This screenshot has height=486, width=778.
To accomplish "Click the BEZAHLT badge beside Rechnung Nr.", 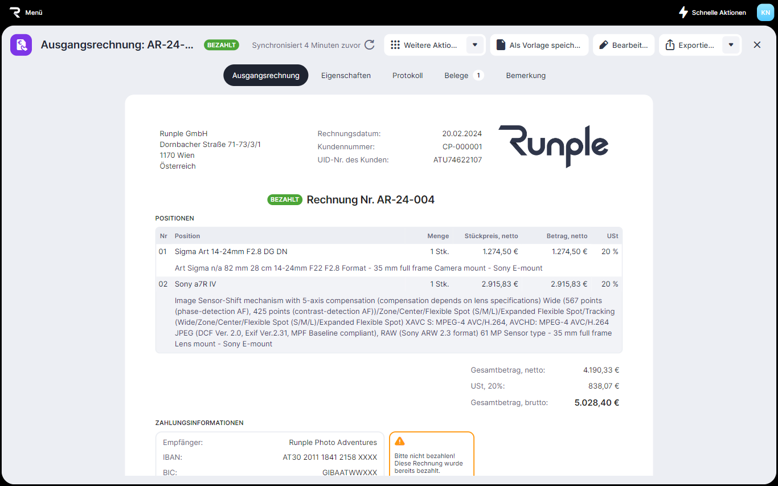I will click(x=285, y=200).
